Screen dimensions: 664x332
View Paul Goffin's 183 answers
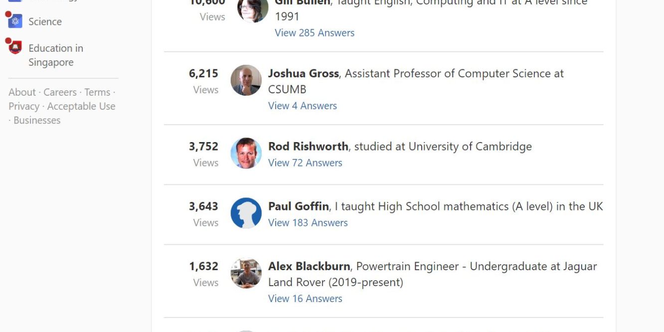[308, 222]
